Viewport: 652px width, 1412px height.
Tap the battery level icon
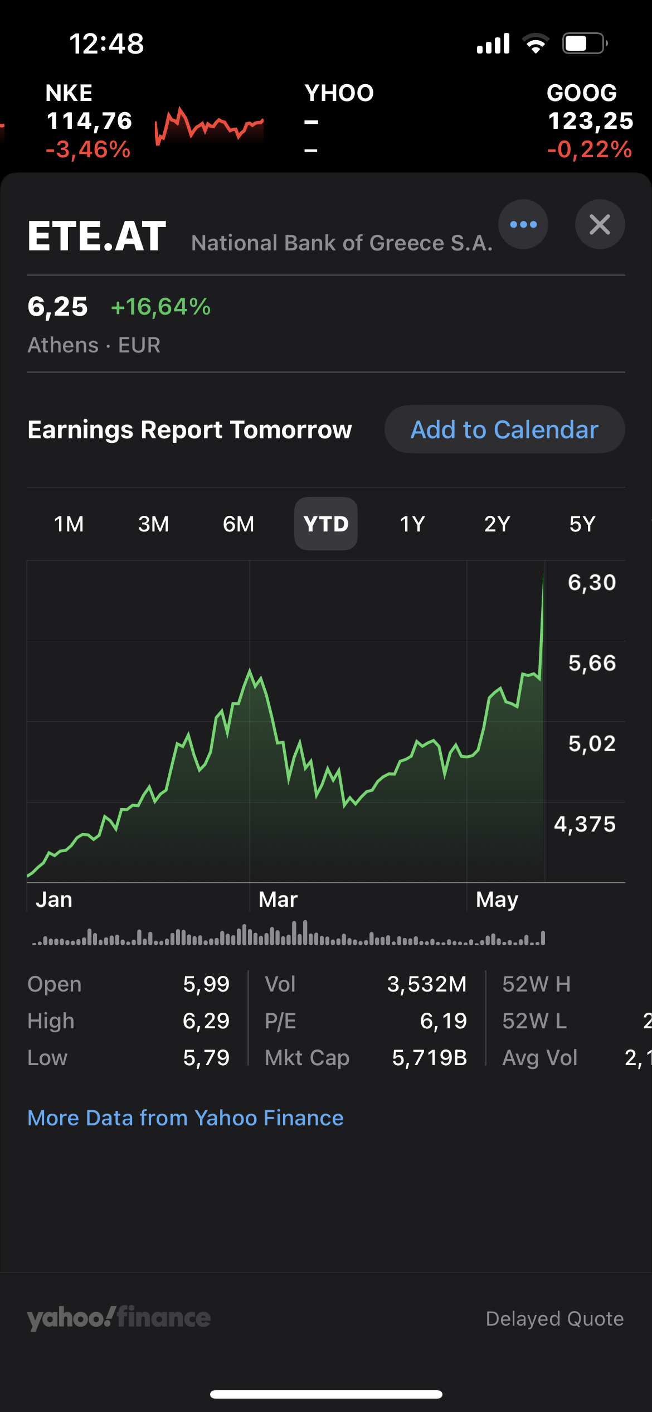[585, 43]
